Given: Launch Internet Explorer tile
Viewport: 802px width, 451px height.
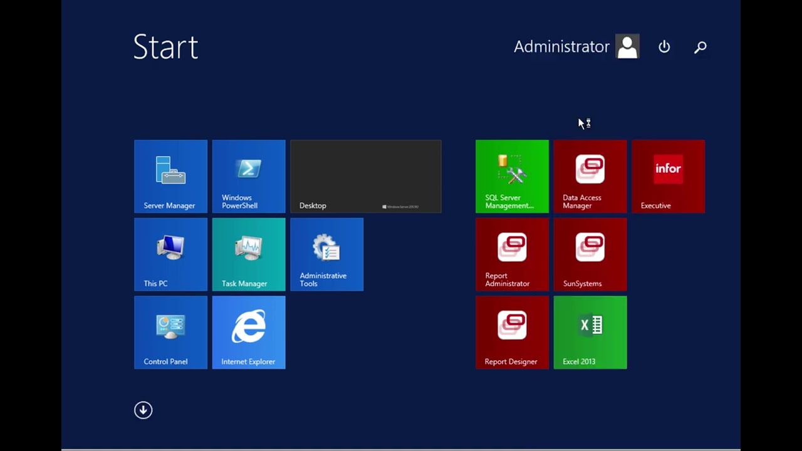Looking at the screenshot, I should click(249, 333).
